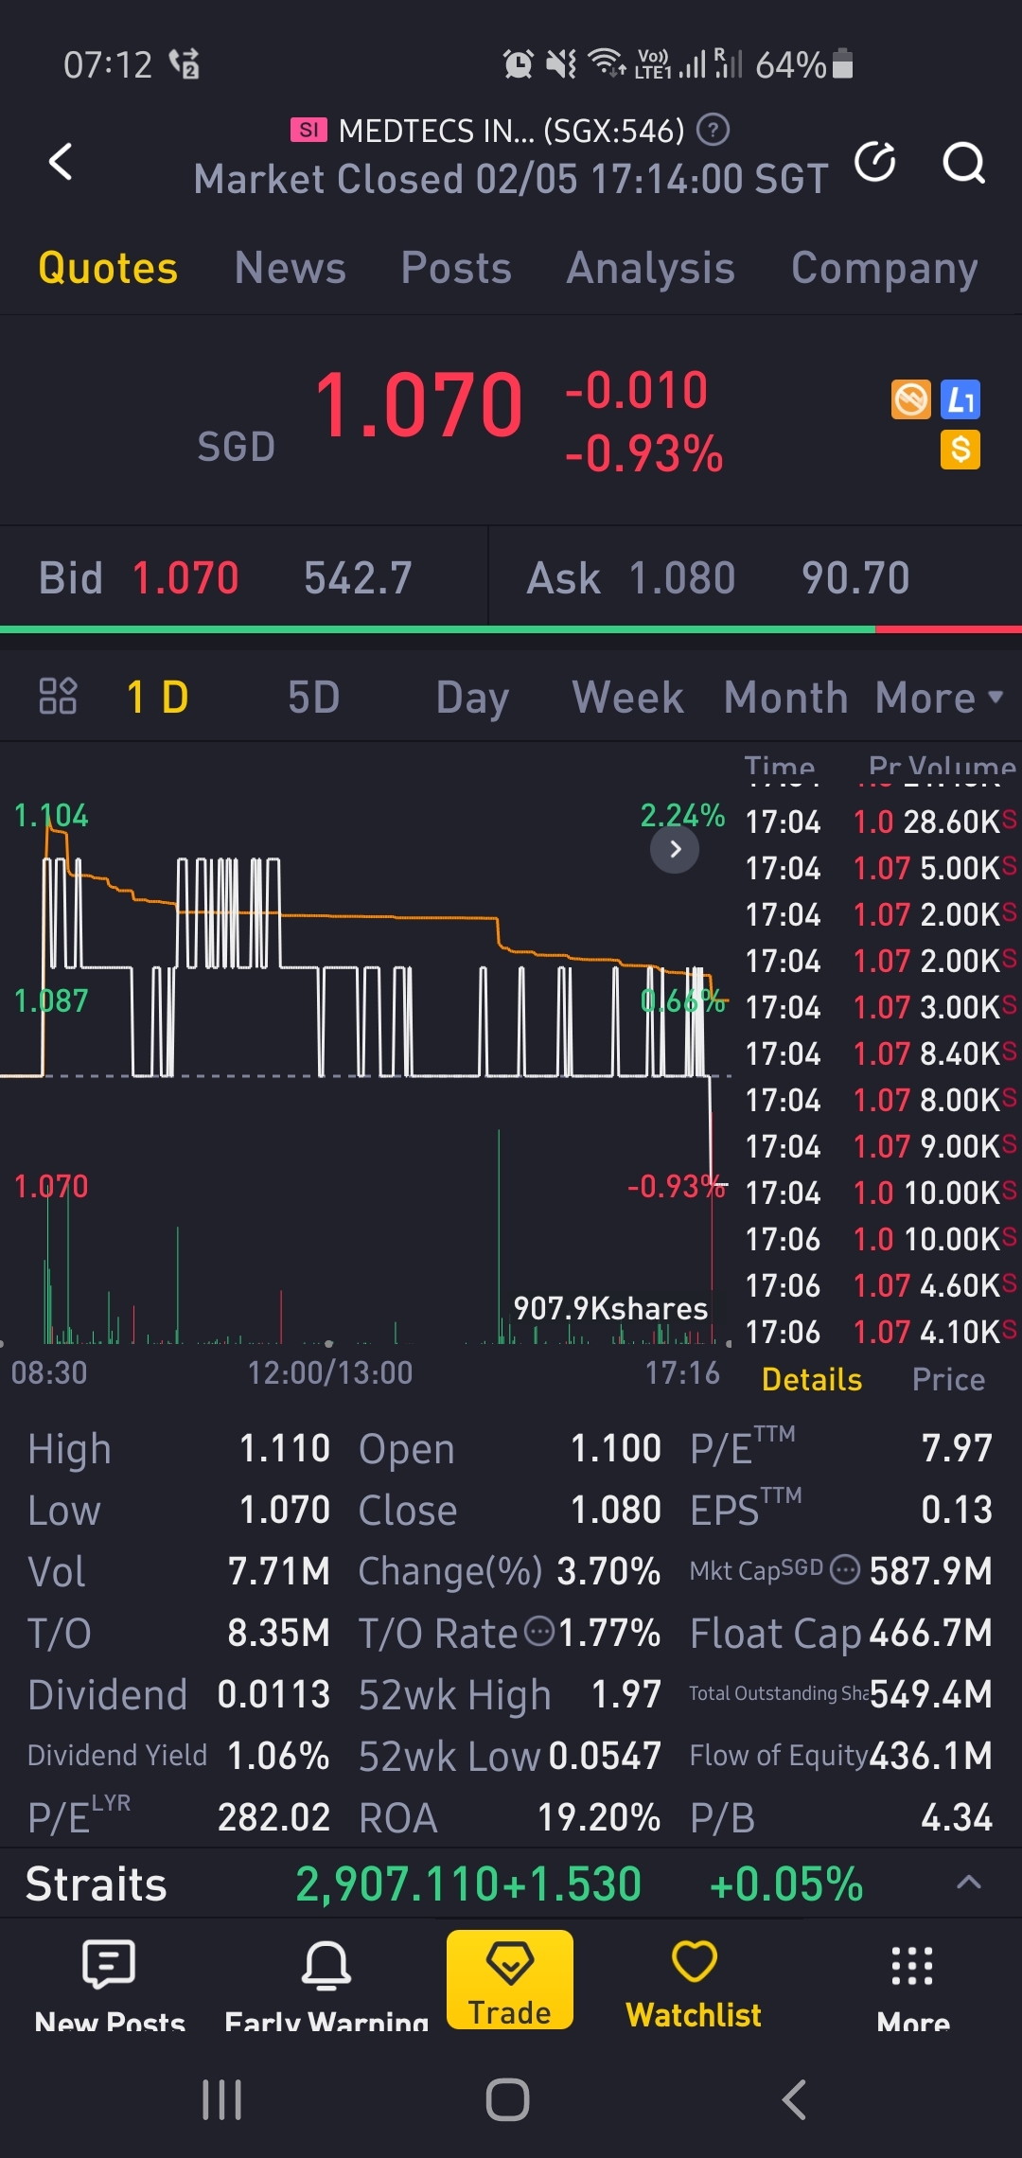Tap the T/O Rate info icon
The image size is (1022, 2158).
[539, 1631]
